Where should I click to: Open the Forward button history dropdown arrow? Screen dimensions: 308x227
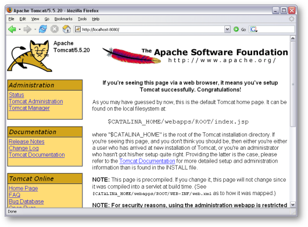point(35,30)
